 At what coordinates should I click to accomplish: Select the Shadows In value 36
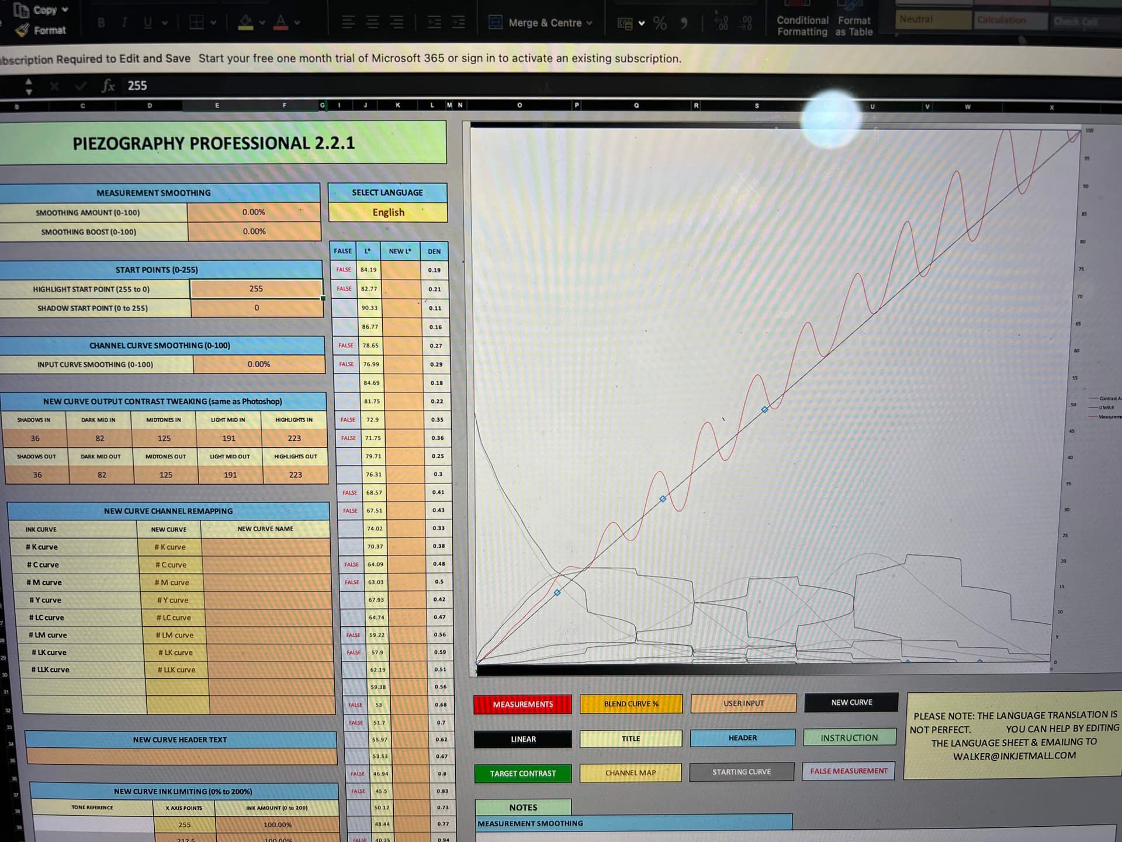click(x=35, y=439)
